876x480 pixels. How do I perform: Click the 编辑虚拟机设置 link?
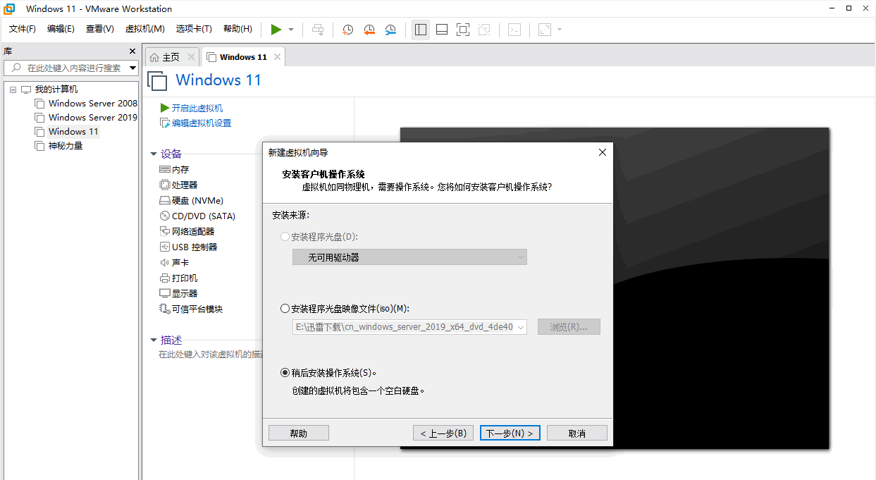point(201,123)
